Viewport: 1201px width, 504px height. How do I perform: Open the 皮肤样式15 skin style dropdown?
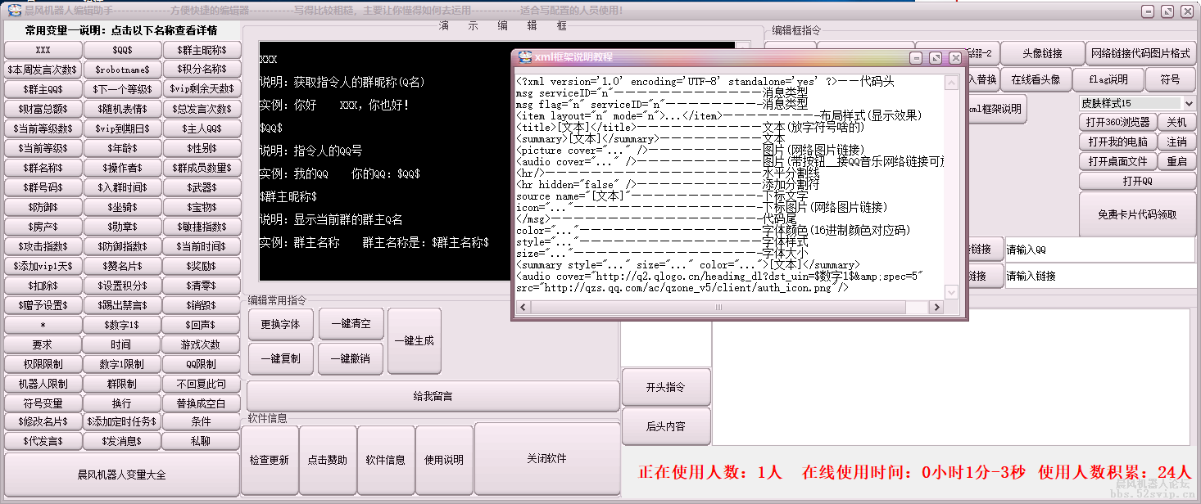[1190, 102]
